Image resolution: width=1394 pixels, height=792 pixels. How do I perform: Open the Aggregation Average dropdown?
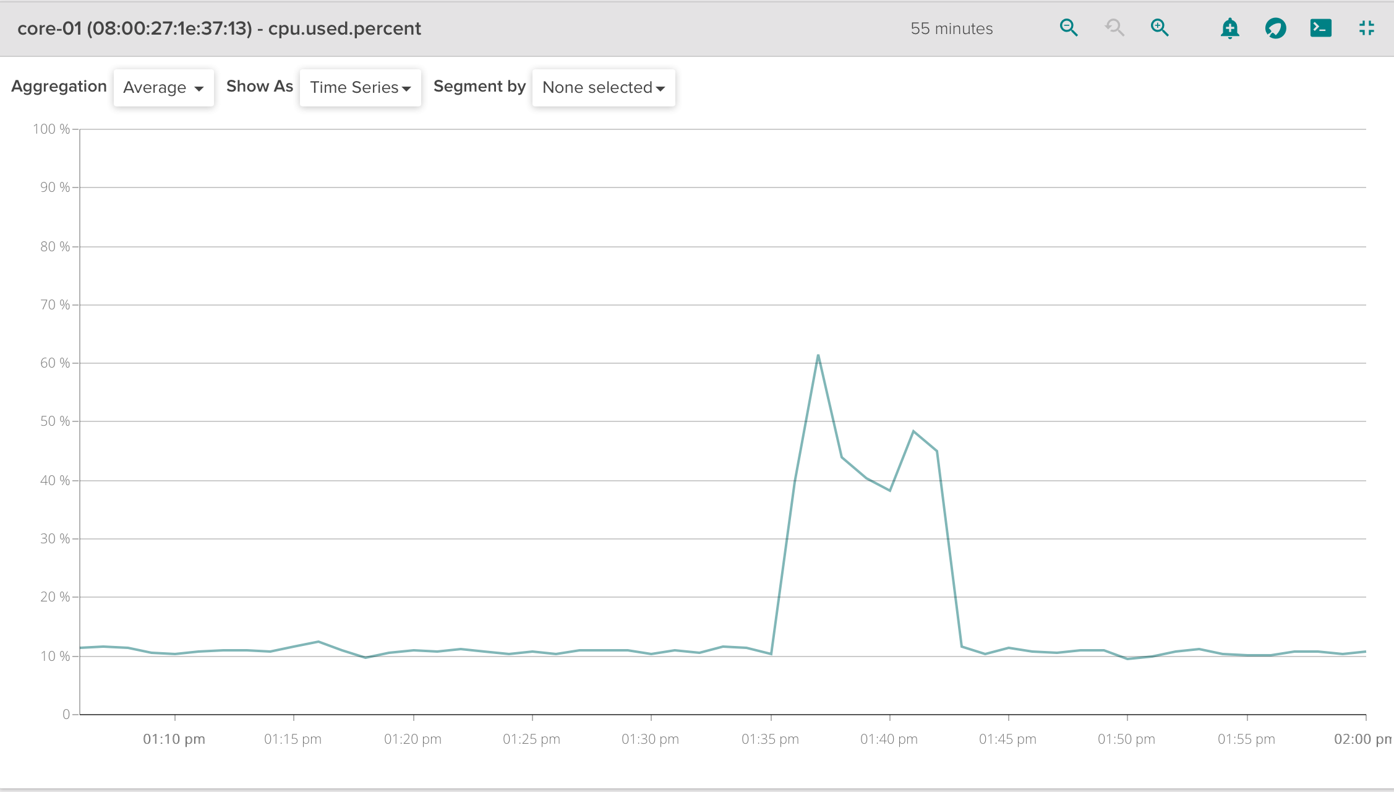(163, 88)
